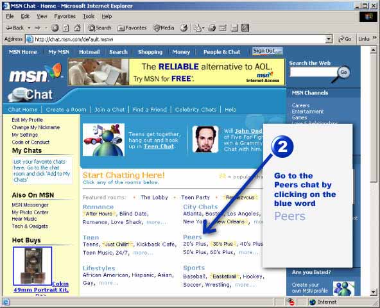Click the History toolbar icon
The width and height of the screenshot is (380, 308).
pyautogui.click(x=184, y=28)
